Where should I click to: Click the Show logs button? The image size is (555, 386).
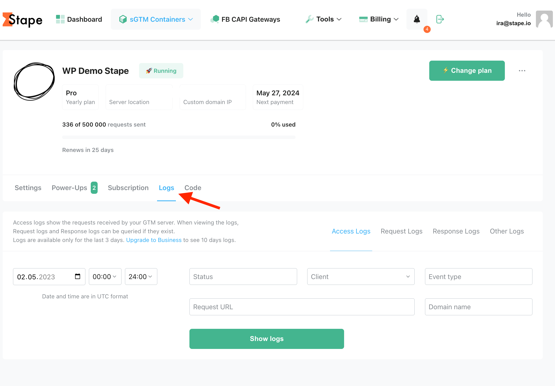(267, 339)
